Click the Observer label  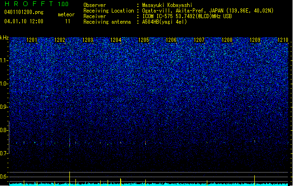click(x=95, y=5)
